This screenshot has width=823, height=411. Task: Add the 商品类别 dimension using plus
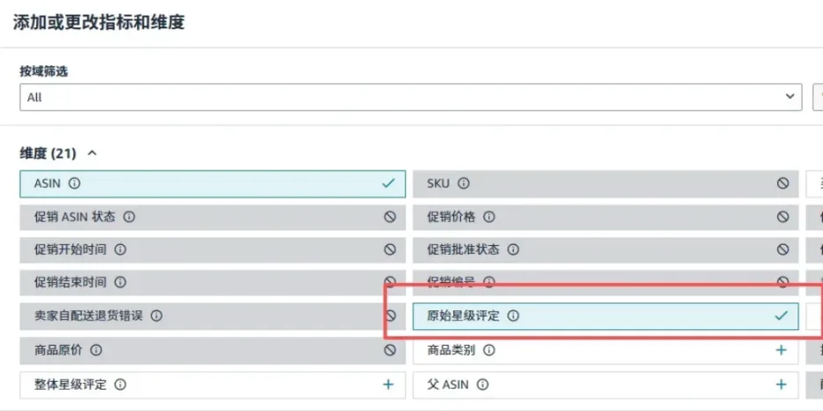(x=781, y=350)
